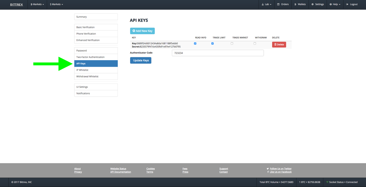366x187 pixels.
Task: Click the Delete trash icon for the key
Action: point(275,44)
